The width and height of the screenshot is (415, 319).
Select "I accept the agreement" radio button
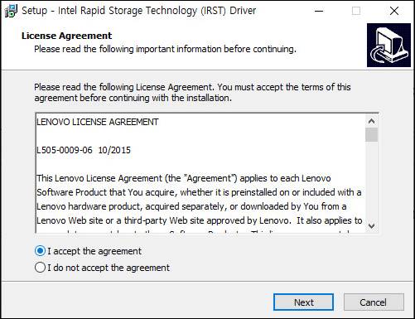[x=40, y=251]
